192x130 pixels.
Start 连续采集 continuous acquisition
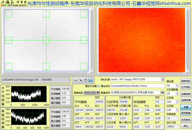click(186, 100)
